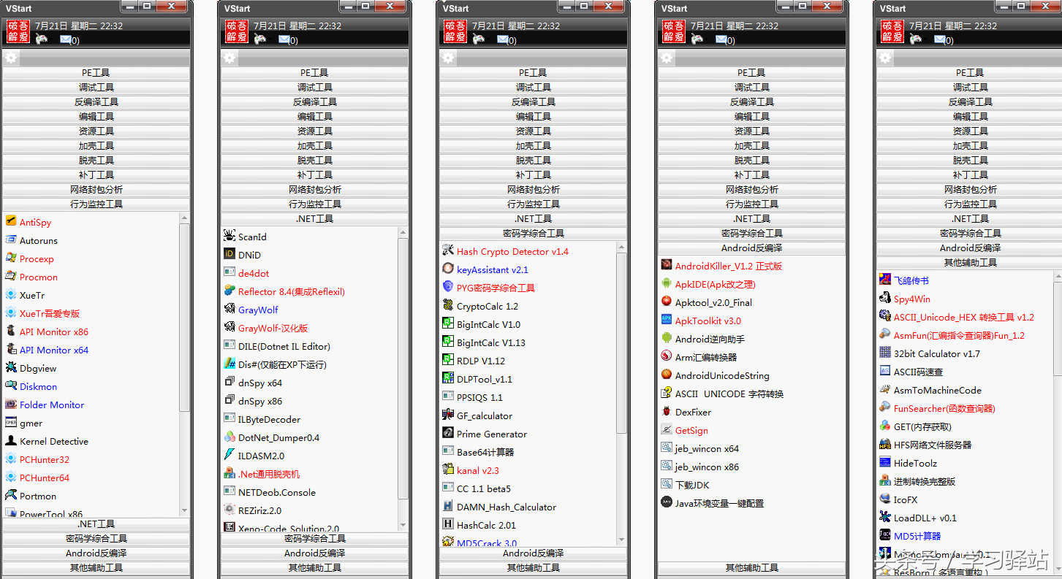This screenshot has height=579, width=1062.
Task: Expand 密码学综合工具 at bottom of the AntiSpy window
Action: [x=96, y=539]
